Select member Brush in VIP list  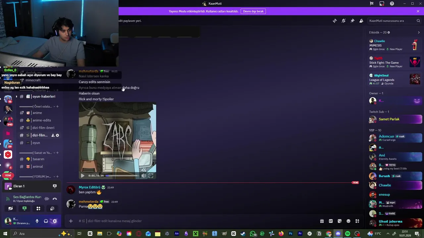(x=395, y=176)
